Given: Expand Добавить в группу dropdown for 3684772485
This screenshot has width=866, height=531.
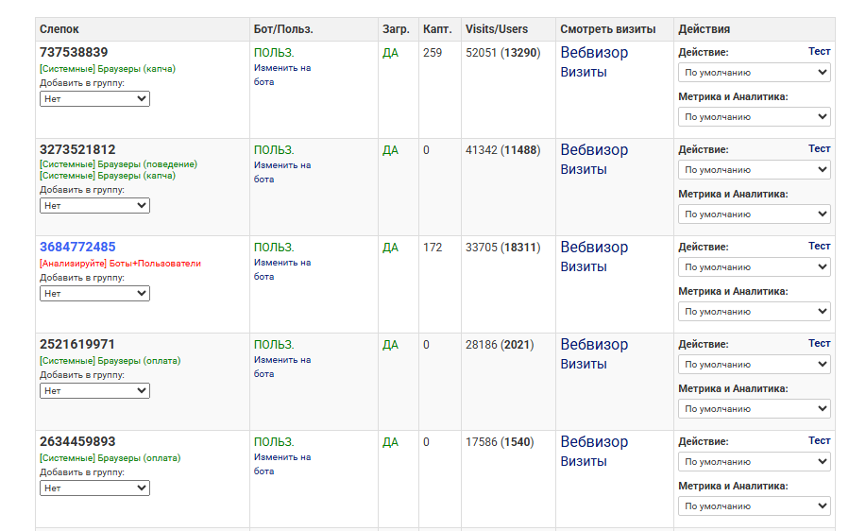Looking at the screenshot, I should 94,293.
